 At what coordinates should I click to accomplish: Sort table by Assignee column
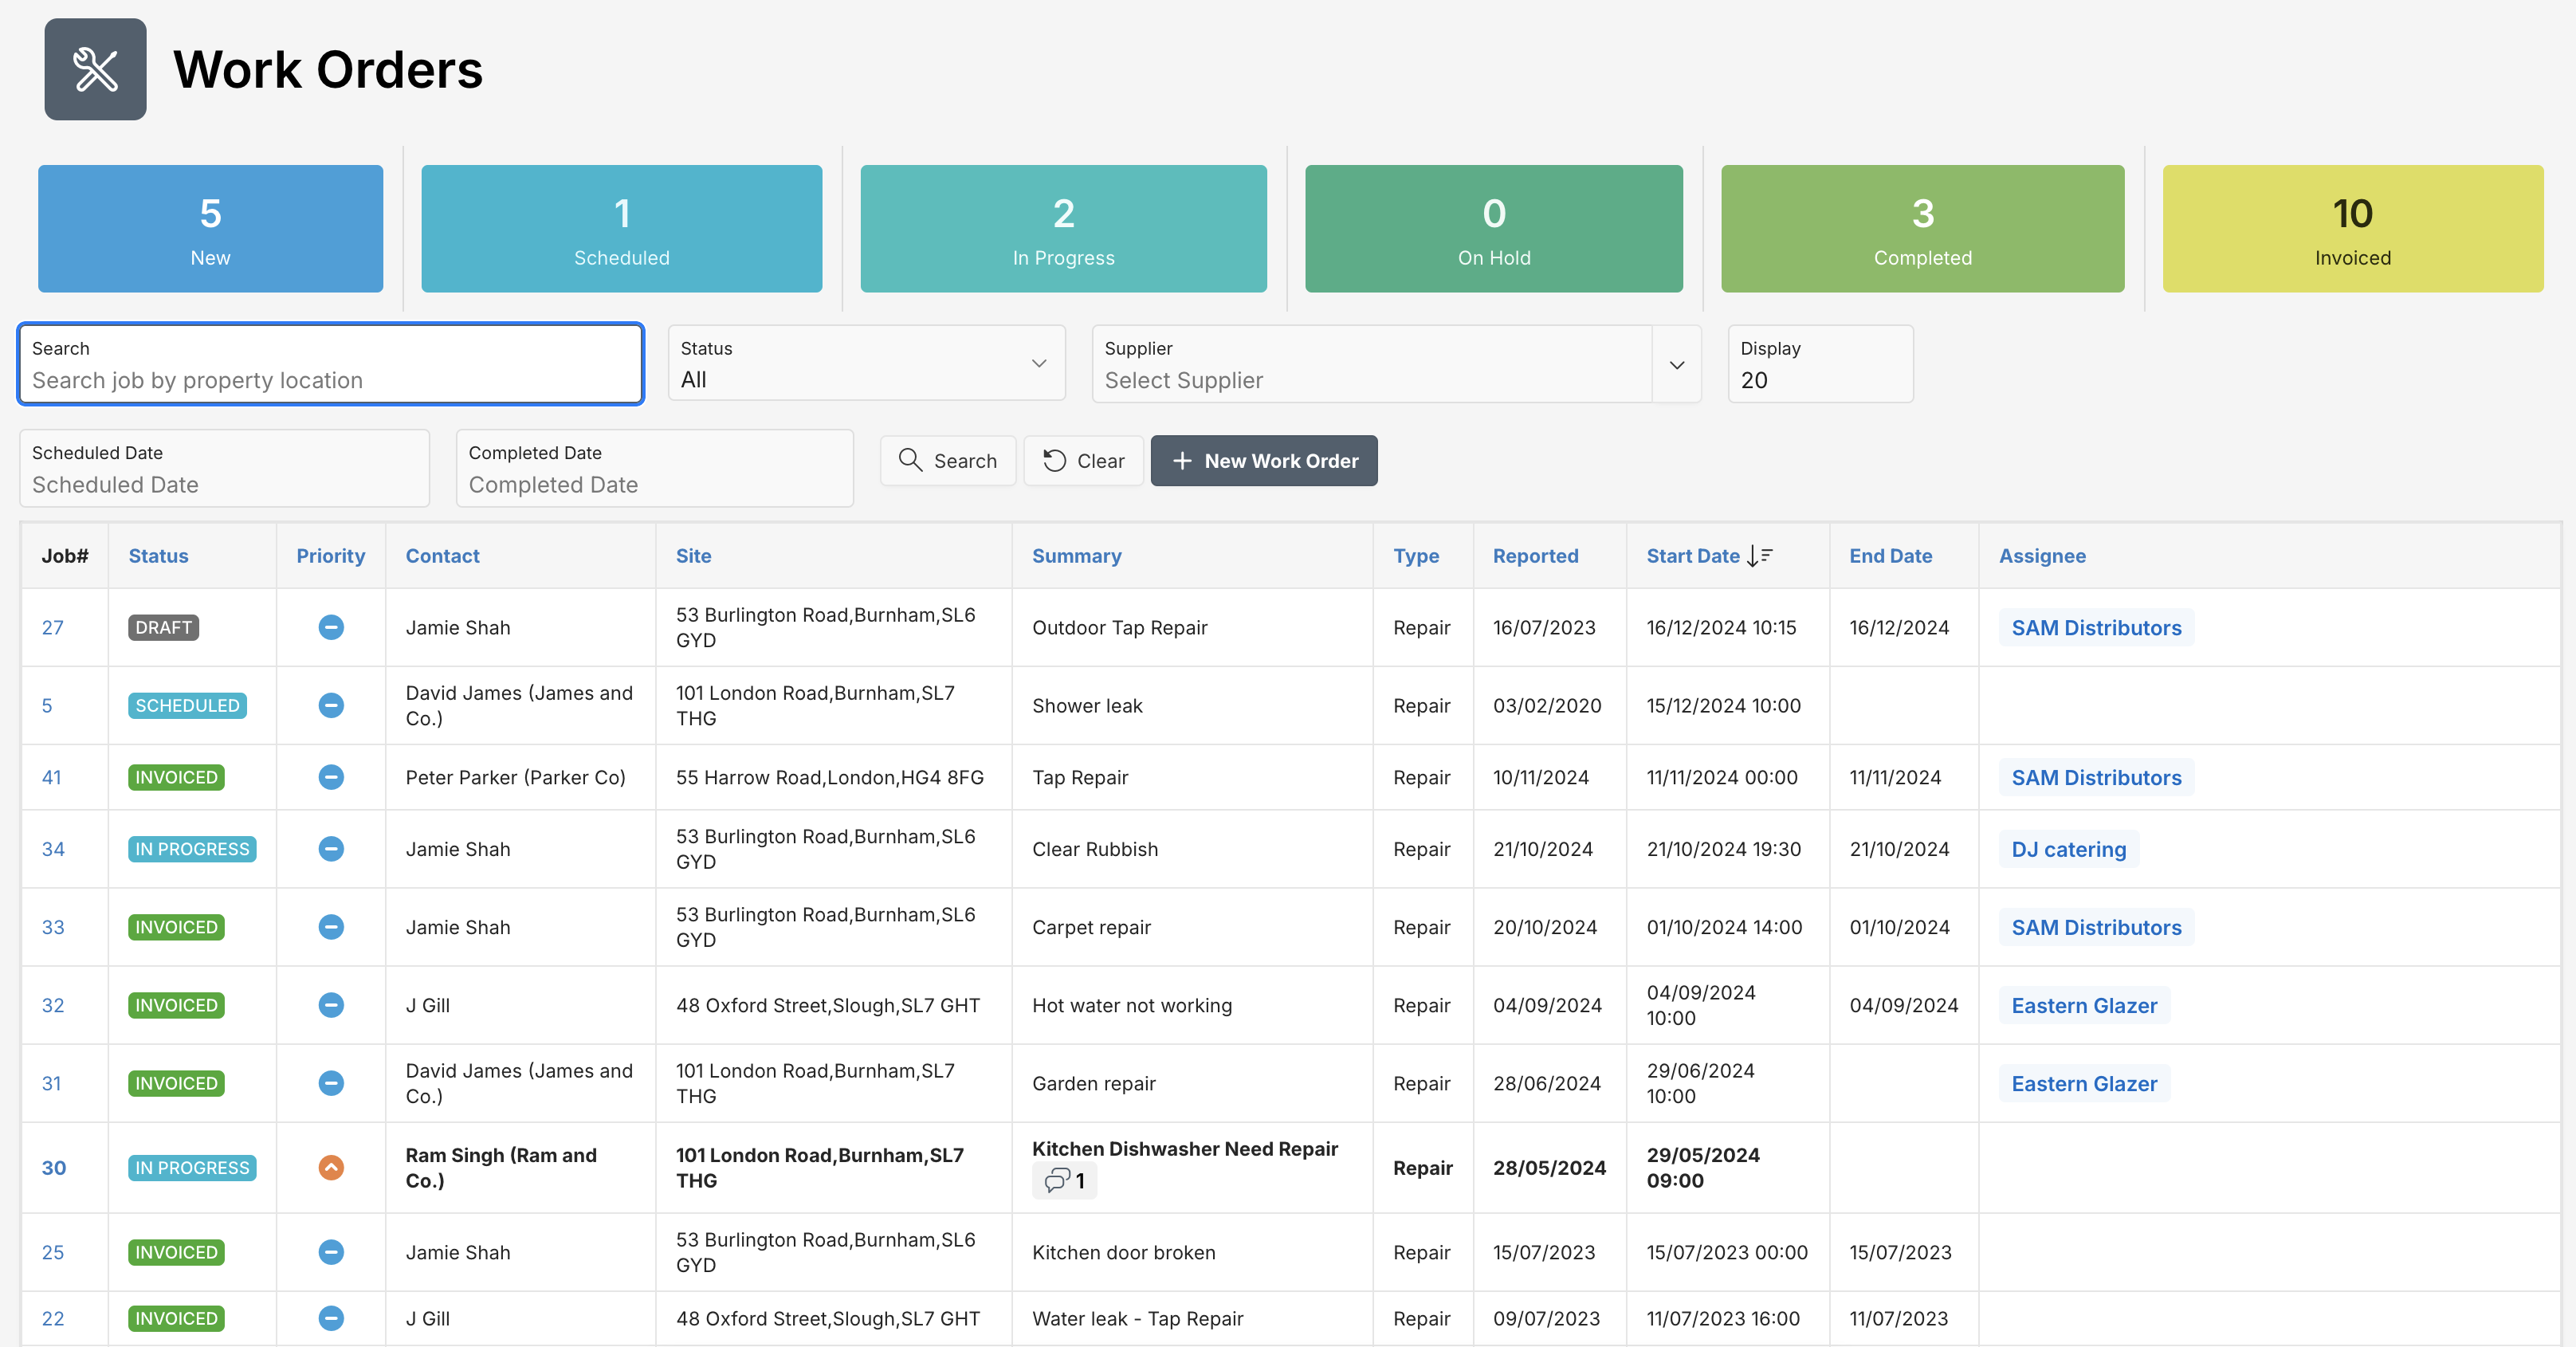coord(2042,556)
